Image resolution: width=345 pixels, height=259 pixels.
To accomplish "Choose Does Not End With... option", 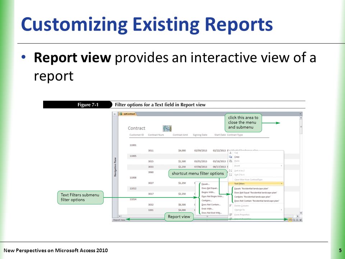I will pyautogui.click(x=211, y=213).
